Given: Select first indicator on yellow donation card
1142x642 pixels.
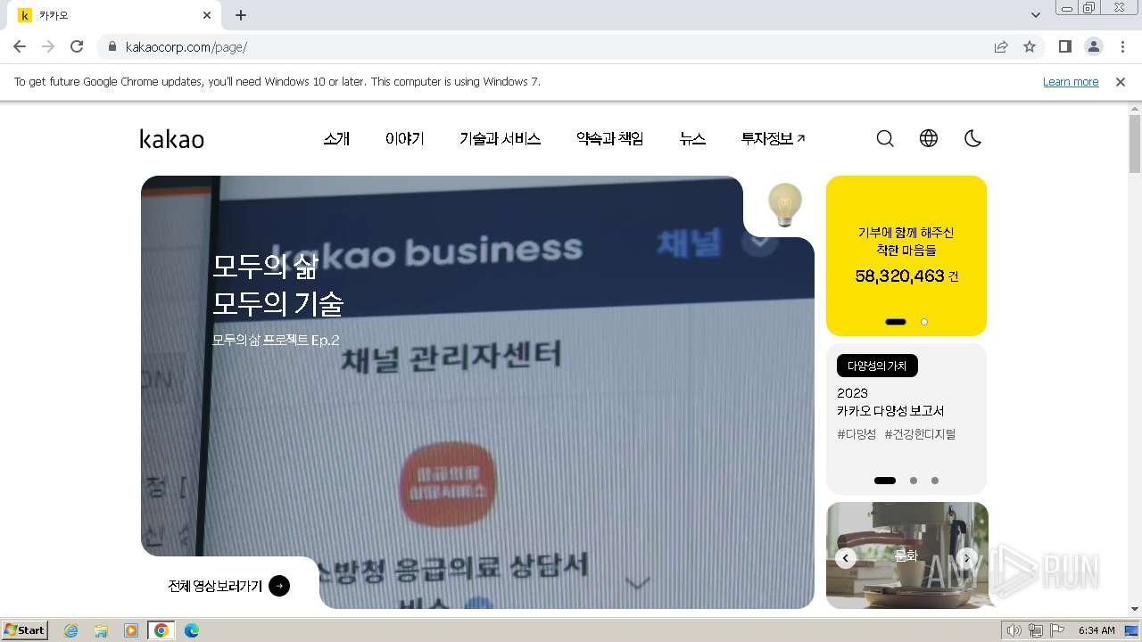Looking at the screenshot, I should 896,322.
